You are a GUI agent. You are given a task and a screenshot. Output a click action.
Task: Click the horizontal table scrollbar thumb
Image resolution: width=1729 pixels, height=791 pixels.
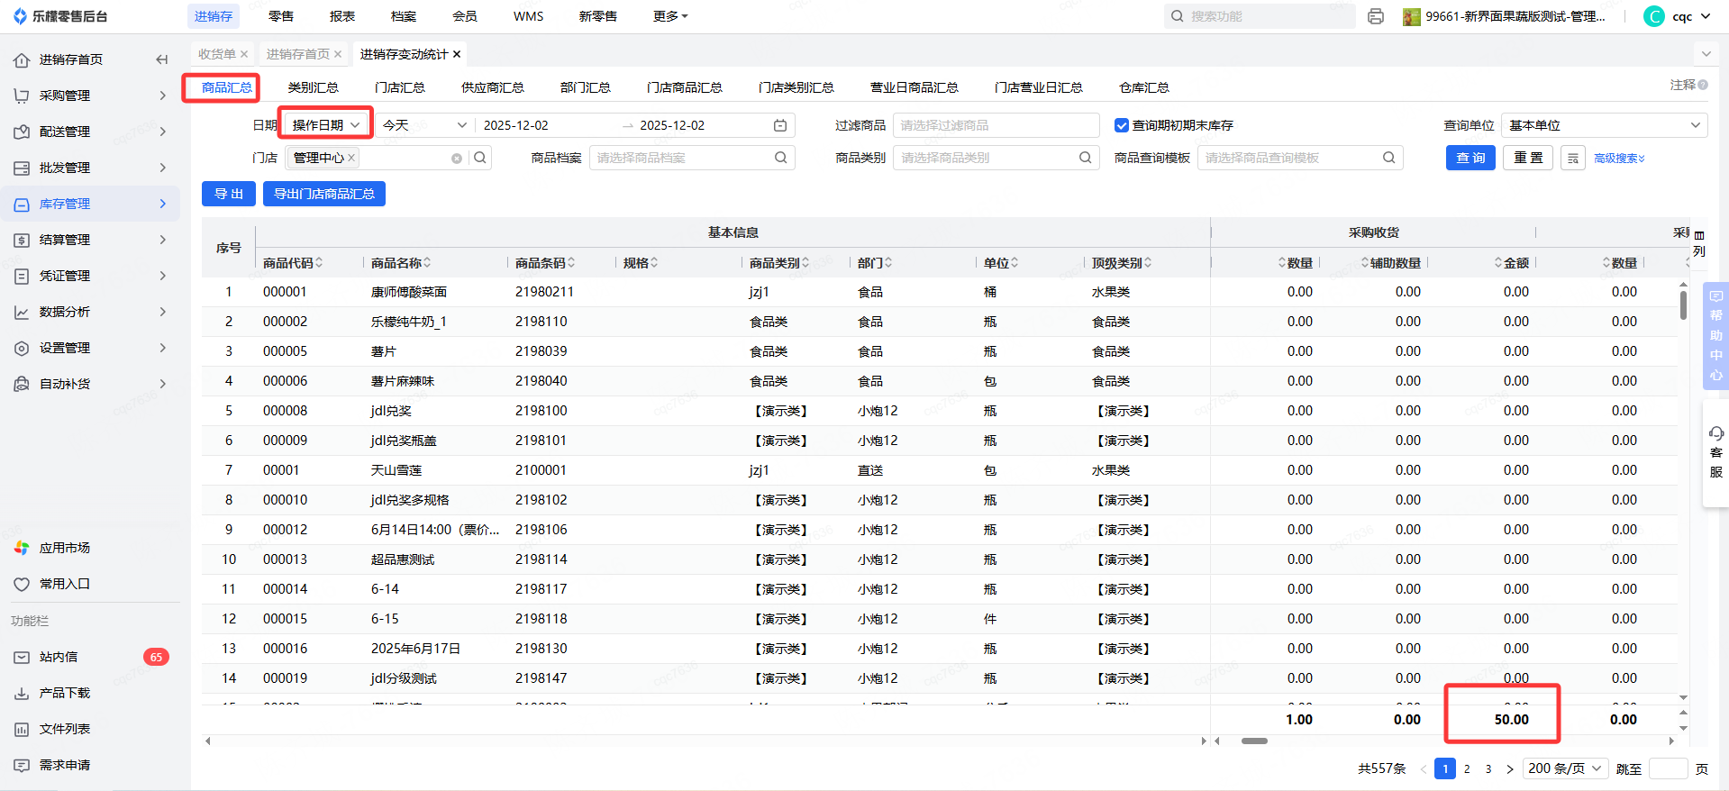[1254, 741]
